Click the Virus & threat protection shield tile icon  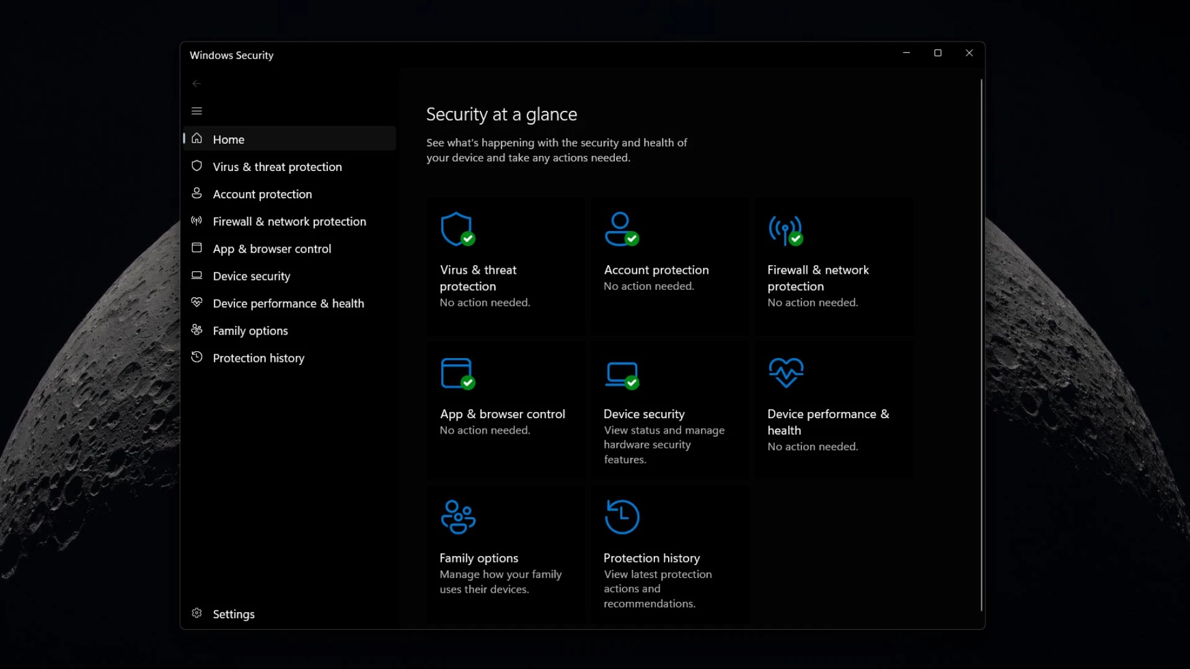457,229
